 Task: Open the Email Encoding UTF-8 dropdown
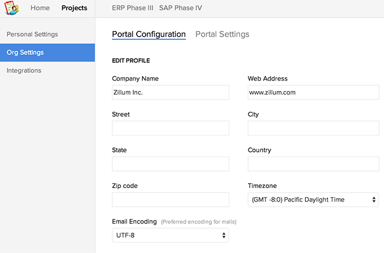tap(170, 235)
